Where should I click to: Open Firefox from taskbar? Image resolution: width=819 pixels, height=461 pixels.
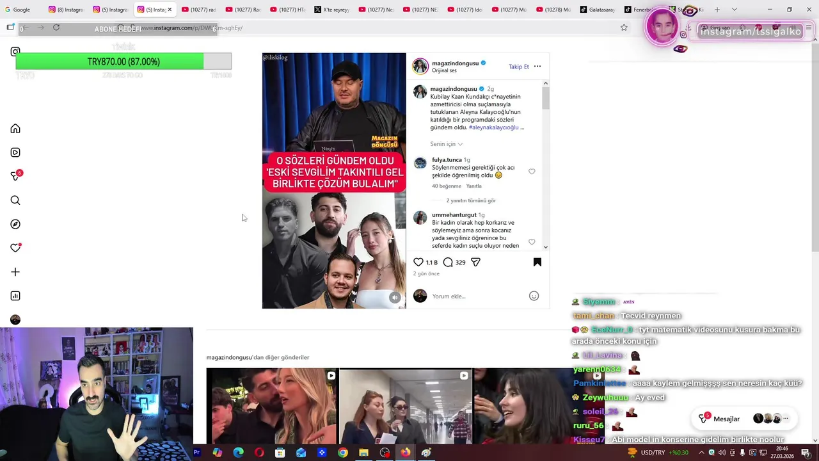click(406, 453)
